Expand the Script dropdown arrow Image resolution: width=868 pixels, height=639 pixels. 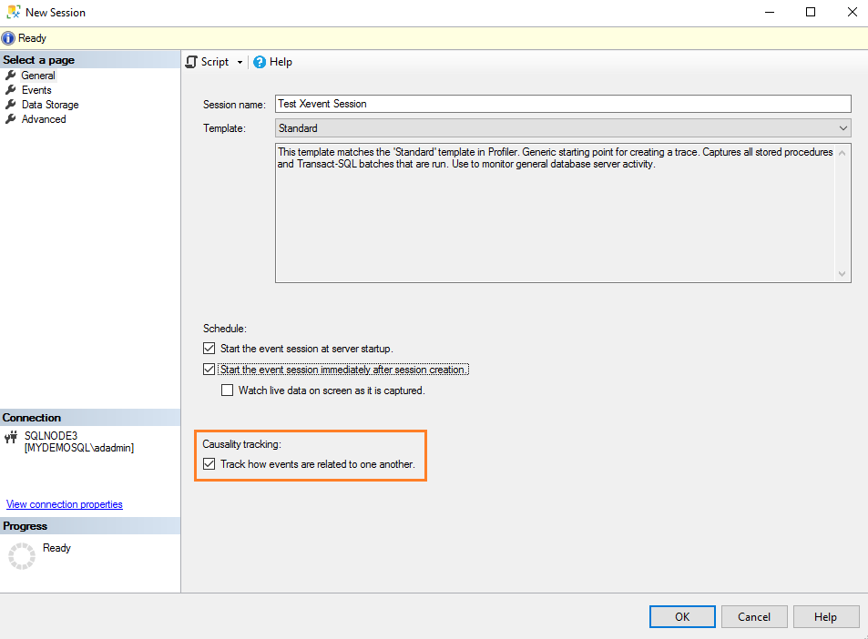240,62
